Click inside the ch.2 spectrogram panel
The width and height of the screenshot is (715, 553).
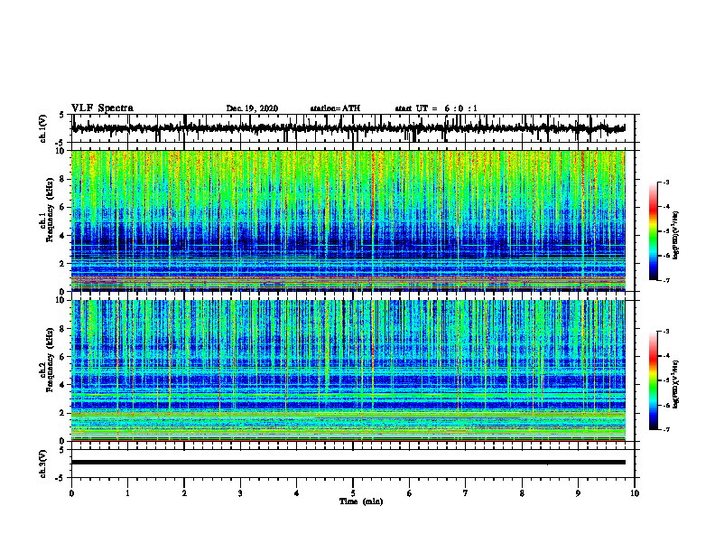(x=348, y=370)
